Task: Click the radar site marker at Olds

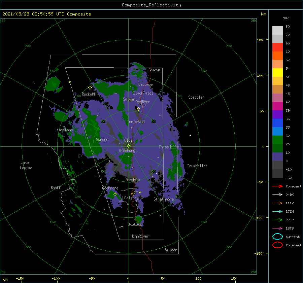Action: coord(129,146)
